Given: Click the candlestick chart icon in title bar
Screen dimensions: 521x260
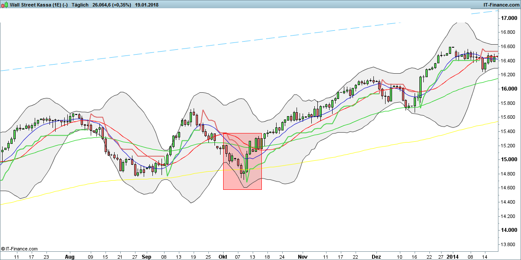Looking at the screenshot, I should (4, 5).
